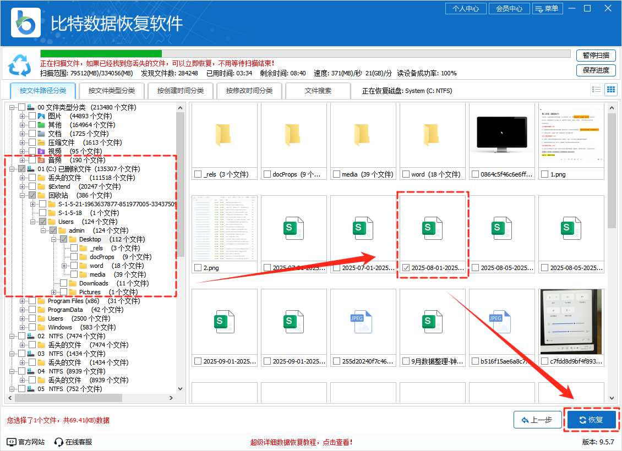Collapse the Desktop folder tree node
Screen dimensions: 622x451
(x=54, y=239)
